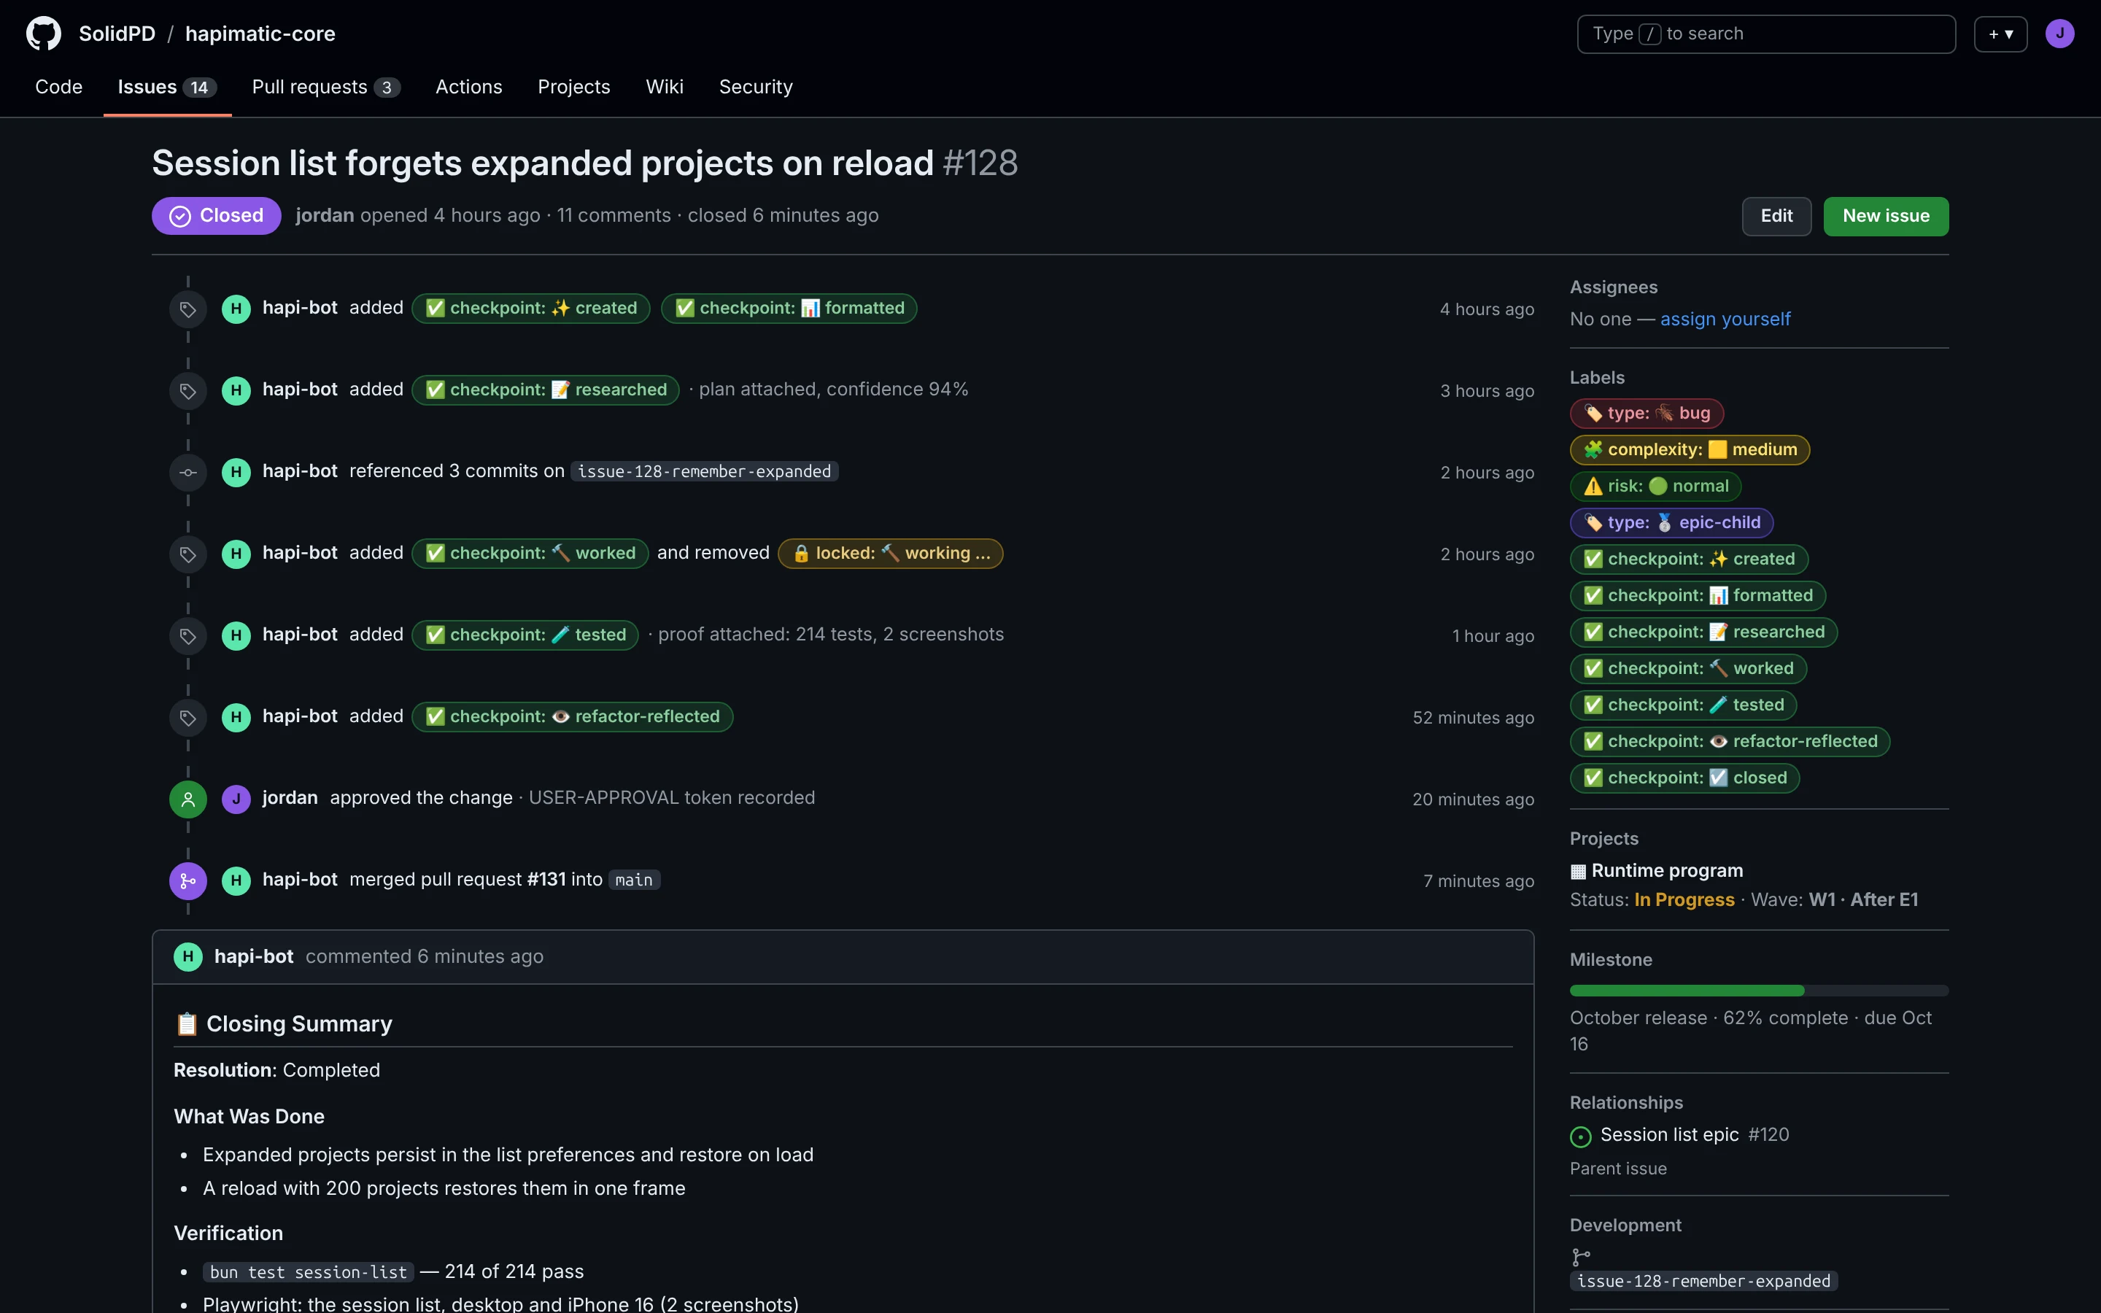The height and width of the screenshot is (1313, 2101).
Task: Open the Wiki tab
Action: (664, 87)
